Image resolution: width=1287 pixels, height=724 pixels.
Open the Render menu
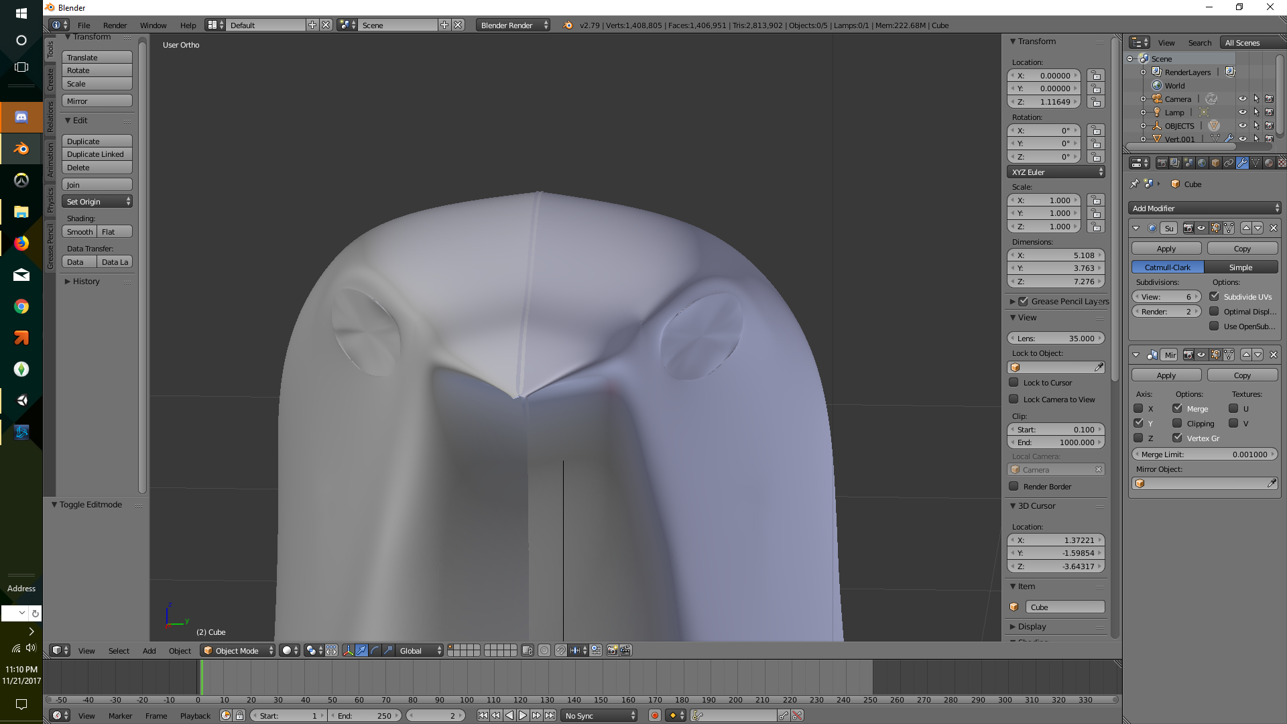pyautogui.click(x=115, y=25)
